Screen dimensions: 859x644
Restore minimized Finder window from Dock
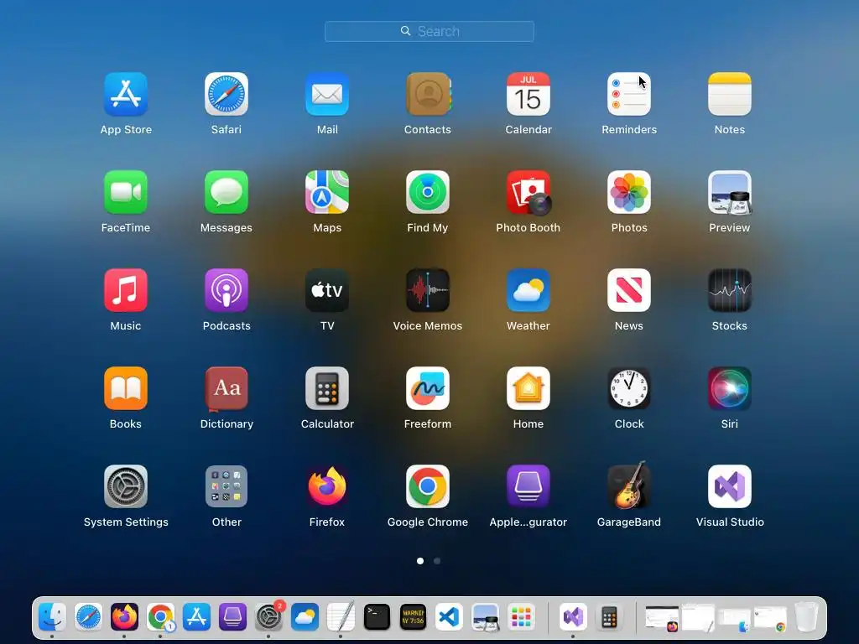(x=734, y=619)
